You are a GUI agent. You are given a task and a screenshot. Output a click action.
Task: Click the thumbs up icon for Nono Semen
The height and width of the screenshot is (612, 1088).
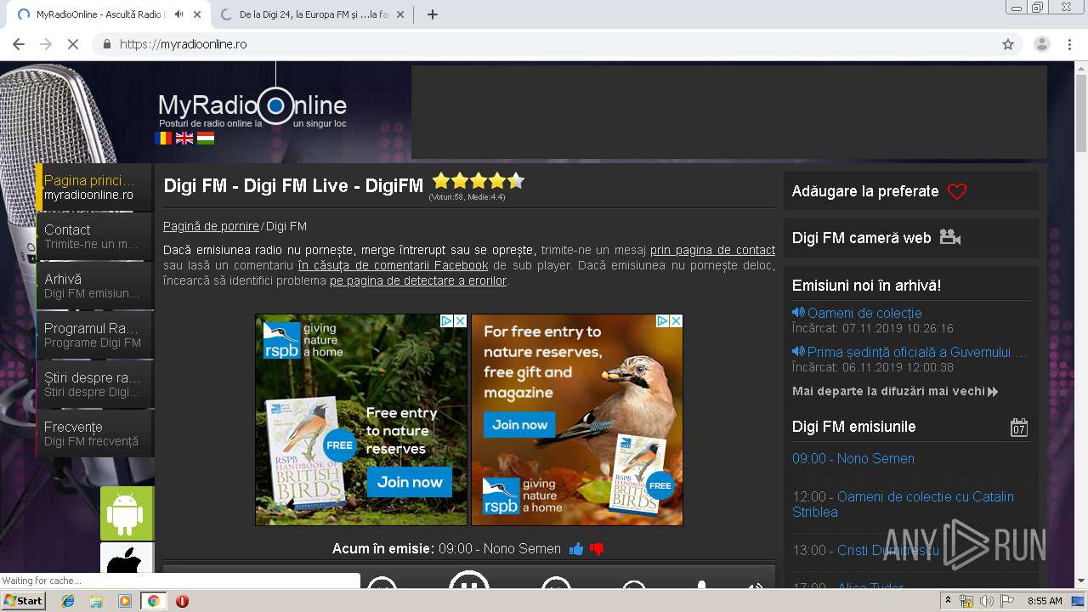(576, 549)
